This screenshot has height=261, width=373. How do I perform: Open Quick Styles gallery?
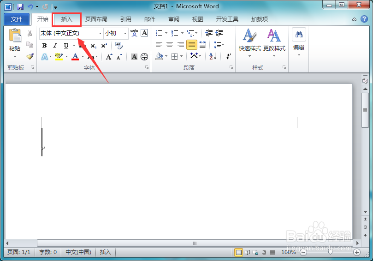point(249,43)
